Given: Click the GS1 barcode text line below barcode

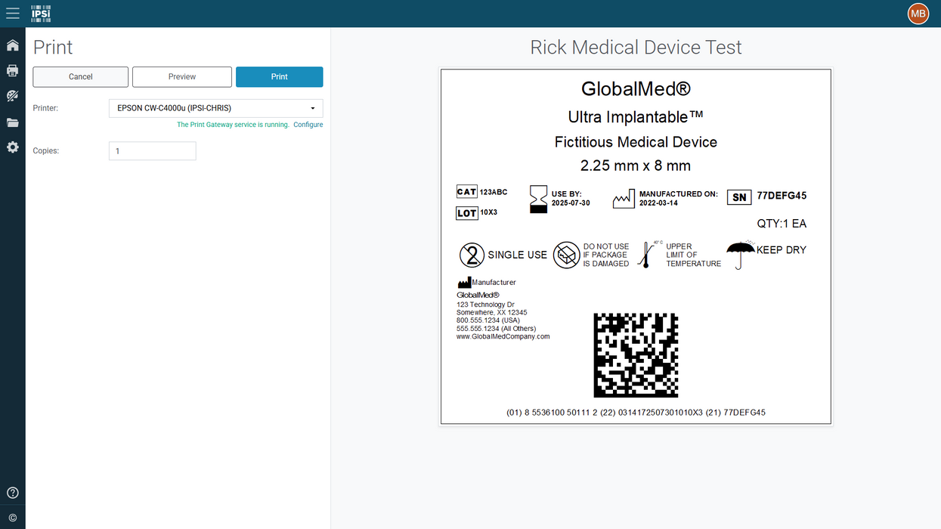Looking at the screenshot, I should point(636,413).
